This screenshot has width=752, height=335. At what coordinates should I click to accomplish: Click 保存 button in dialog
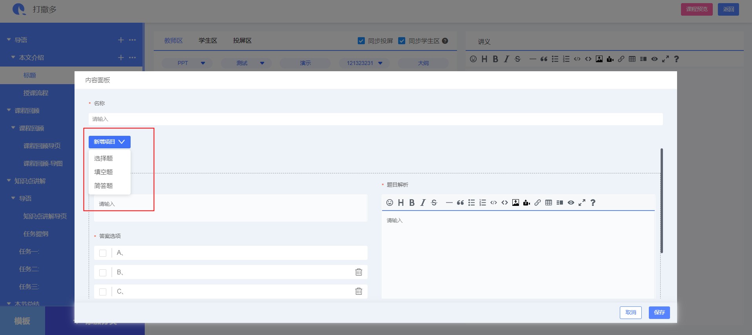coord(659,312)
